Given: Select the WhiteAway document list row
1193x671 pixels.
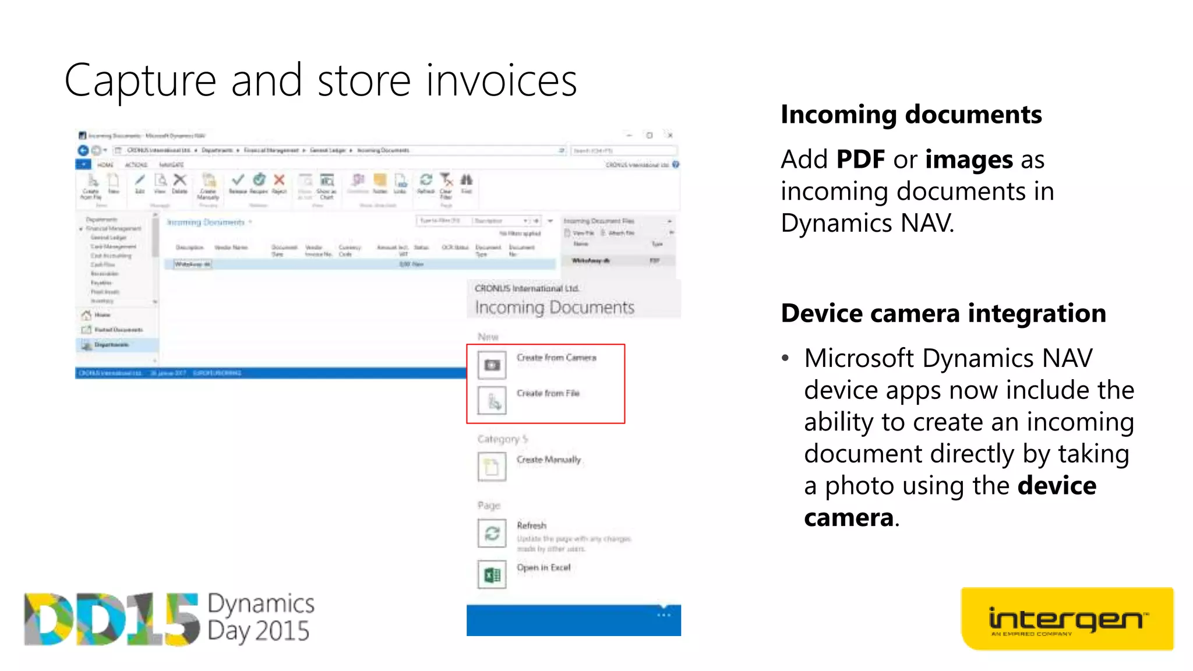Looking at the screenshot, I should coord(359,264).
